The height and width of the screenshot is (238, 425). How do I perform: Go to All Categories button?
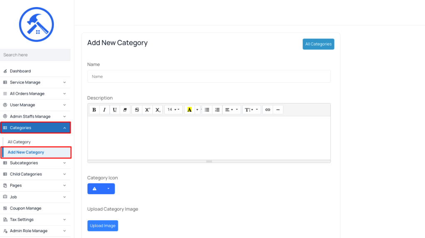point(318,44)
